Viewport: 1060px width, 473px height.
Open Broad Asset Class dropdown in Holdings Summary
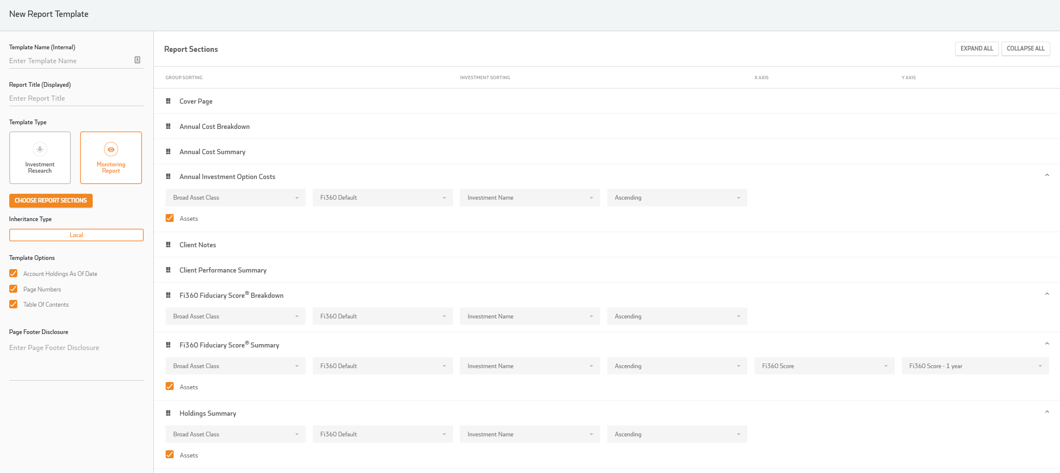(236, 434)
